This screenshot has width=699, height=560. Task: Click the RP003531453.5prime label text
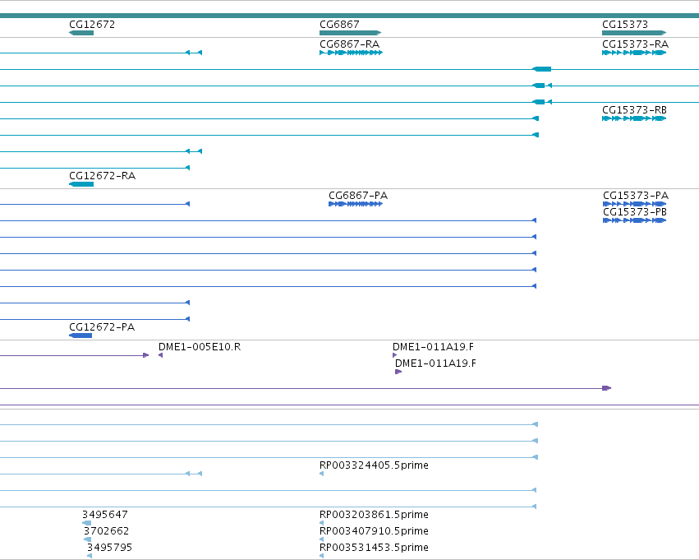click(x=374, y=548)
